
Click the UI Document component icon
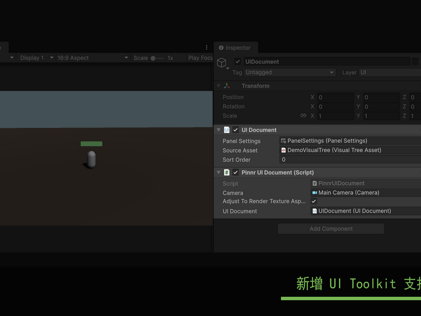click(x=227, y=130)
